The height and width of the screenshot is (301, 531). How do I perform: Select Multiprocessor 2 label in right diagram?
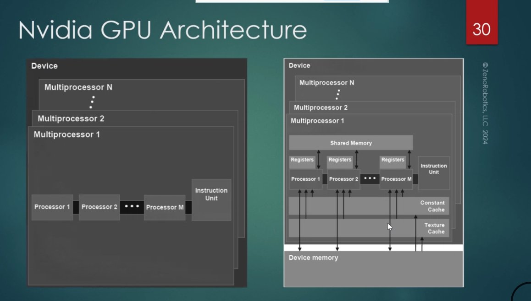[x=321, y=107]
